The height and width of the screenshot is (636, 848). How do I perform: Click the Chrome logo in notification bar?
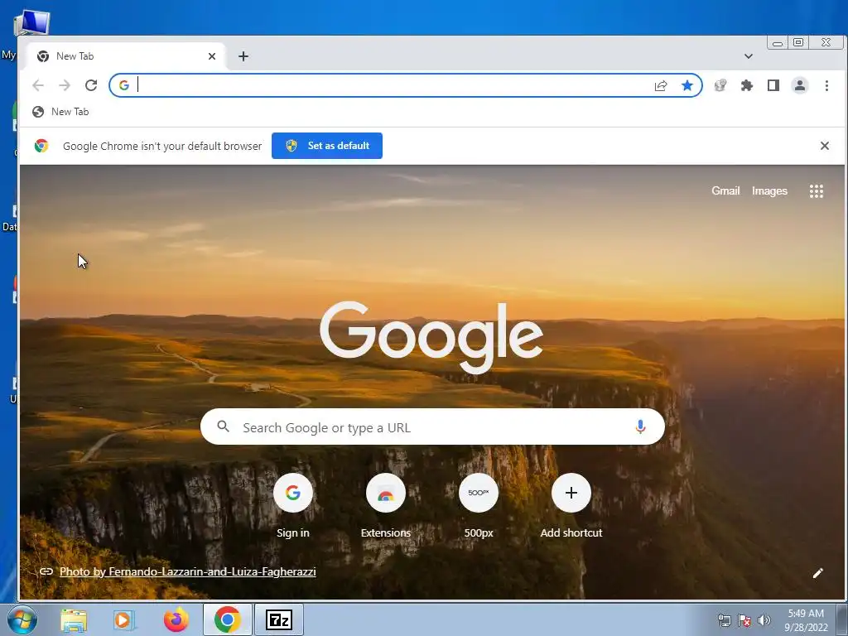[41, 146]
